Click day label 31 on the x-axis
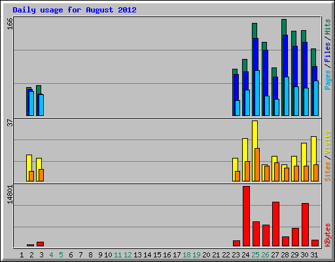The width and height of the screenshot is (335, 262). click(314, 255)
